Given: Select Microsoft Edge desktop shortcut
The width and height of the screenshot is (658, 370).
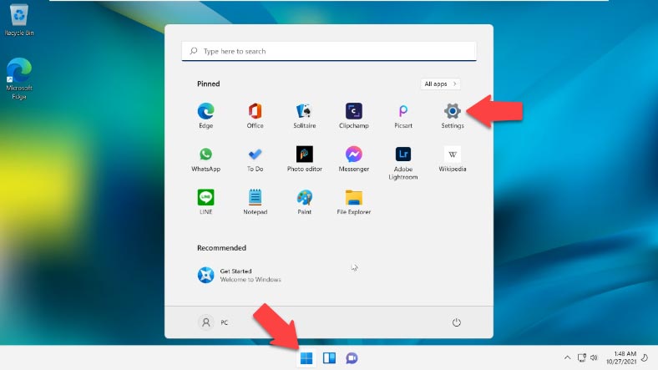Looking at the screenshot, I should pyautogui.click(x=19, y=79).
